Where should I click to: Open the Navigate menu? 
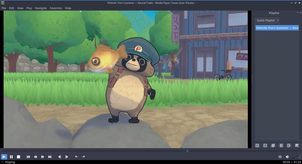41,8
